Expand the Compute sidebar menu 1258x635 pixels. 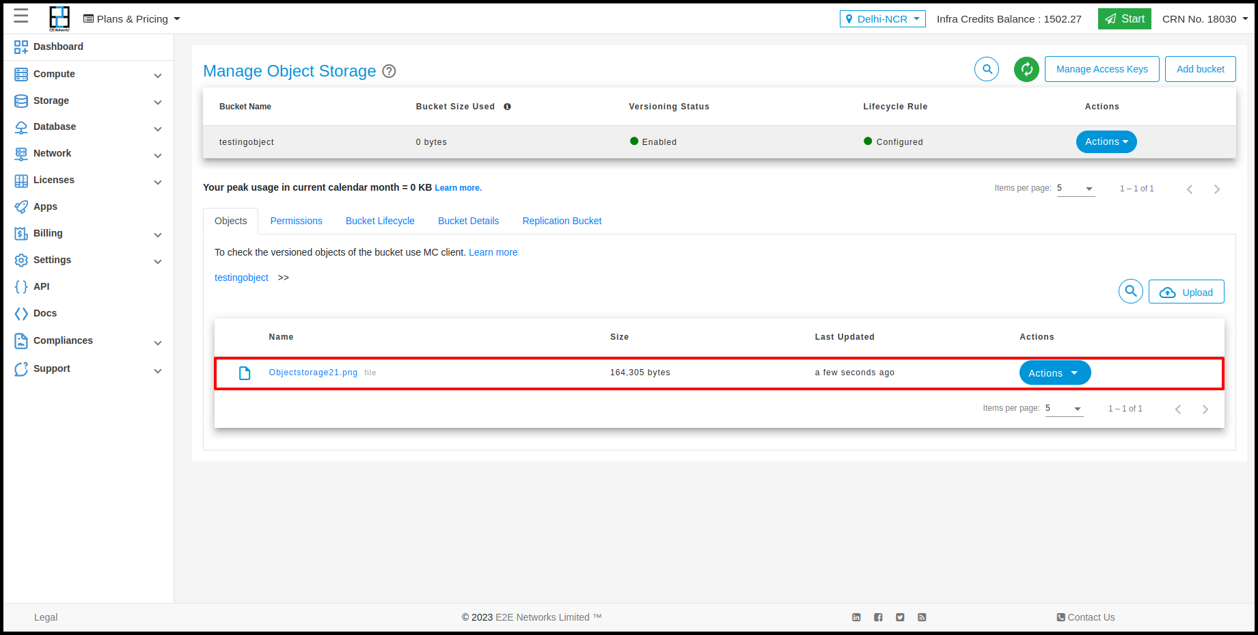[x=87, y=74]
